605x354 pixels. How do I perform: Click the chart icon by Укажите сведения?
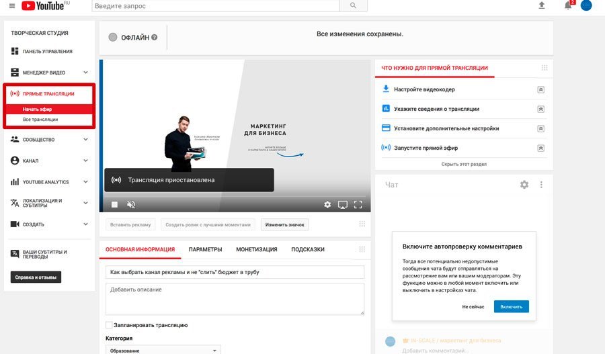coord(385,108)
